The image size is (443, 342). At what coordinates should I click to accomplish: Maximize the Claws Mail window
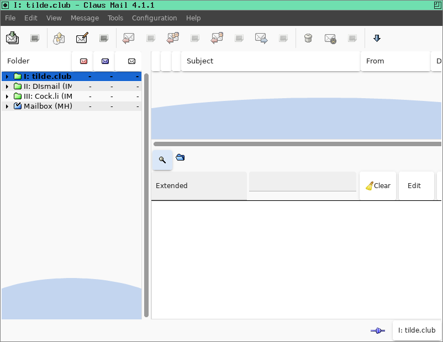point(437,5)
